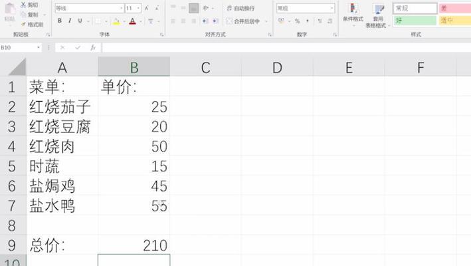Image resolution: width=471 pixels, height=266 pixels.
Task: Open Conditional Formatting (条件格式)
Action: tap(353, 14)
